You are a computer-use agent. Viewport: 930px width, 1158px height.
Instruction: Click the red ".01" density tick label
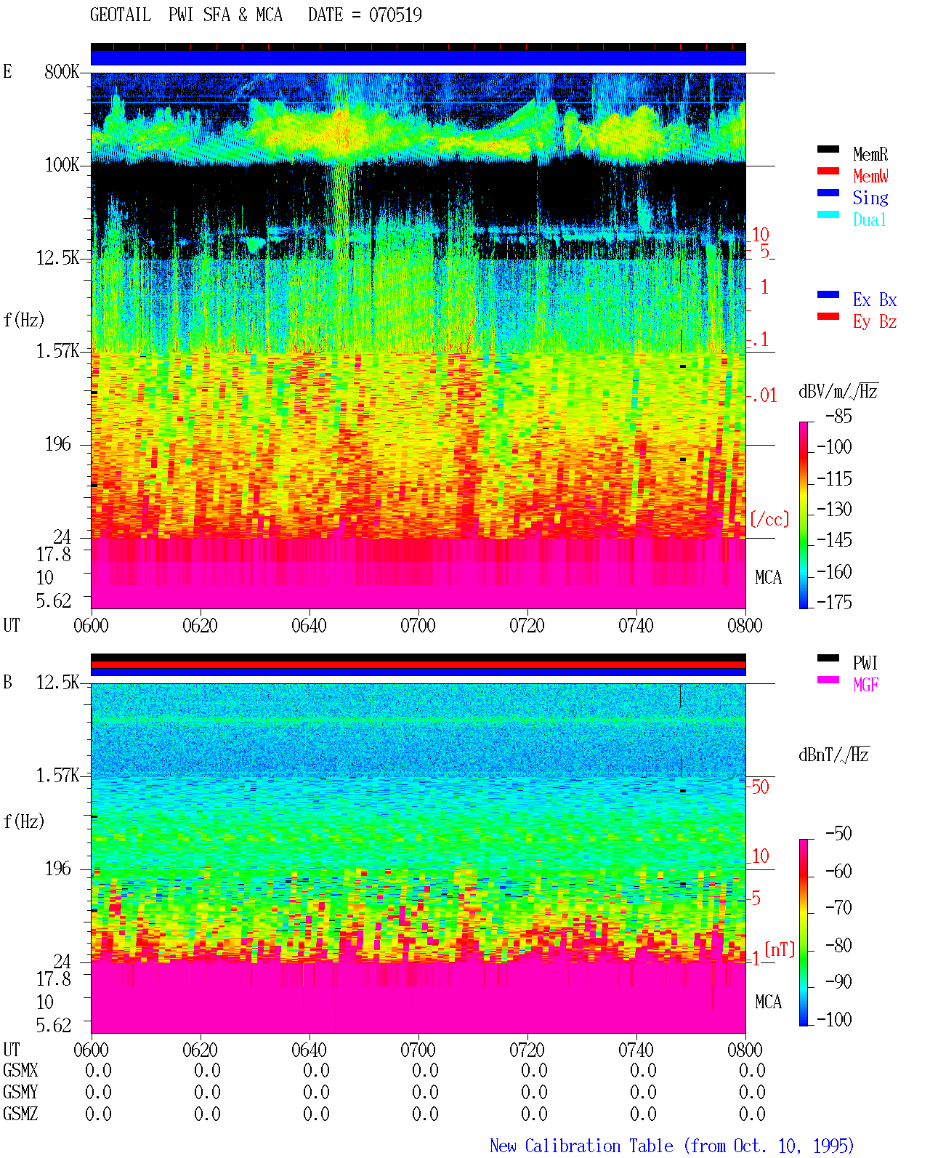click(x=764, y=396)
